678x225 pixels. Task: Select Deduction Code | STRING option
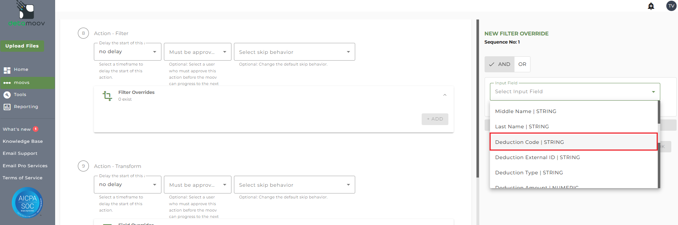pos(573,142)
